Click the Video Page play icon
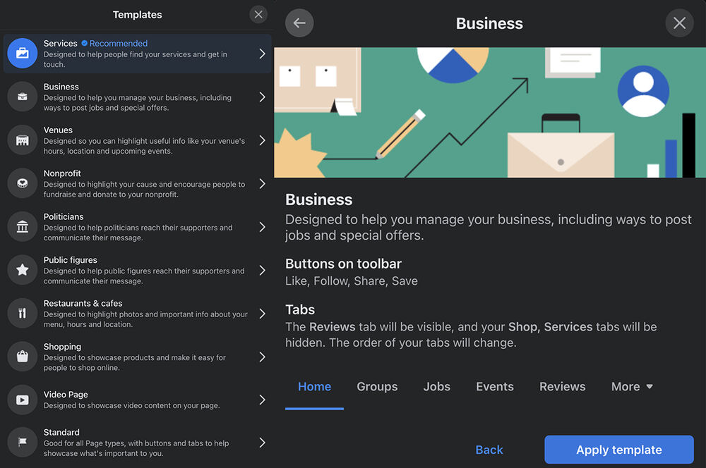706x468 pixels. (22, 400)
